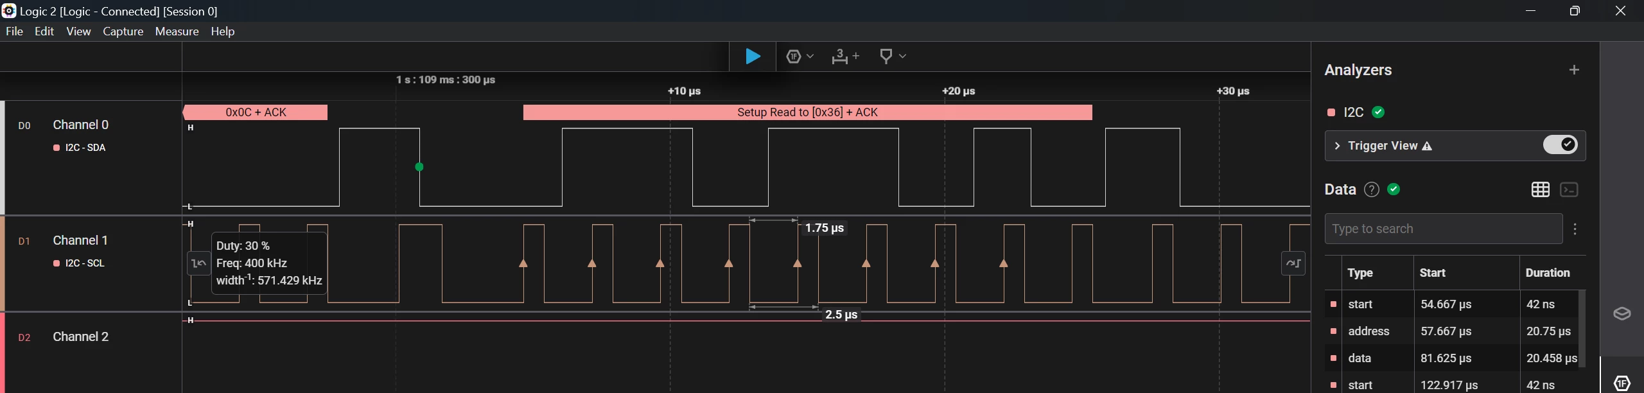The height and width of the screenshot is (393, 1644).
Task: Click the add timing marker pair icon
Action: [844, 57]
